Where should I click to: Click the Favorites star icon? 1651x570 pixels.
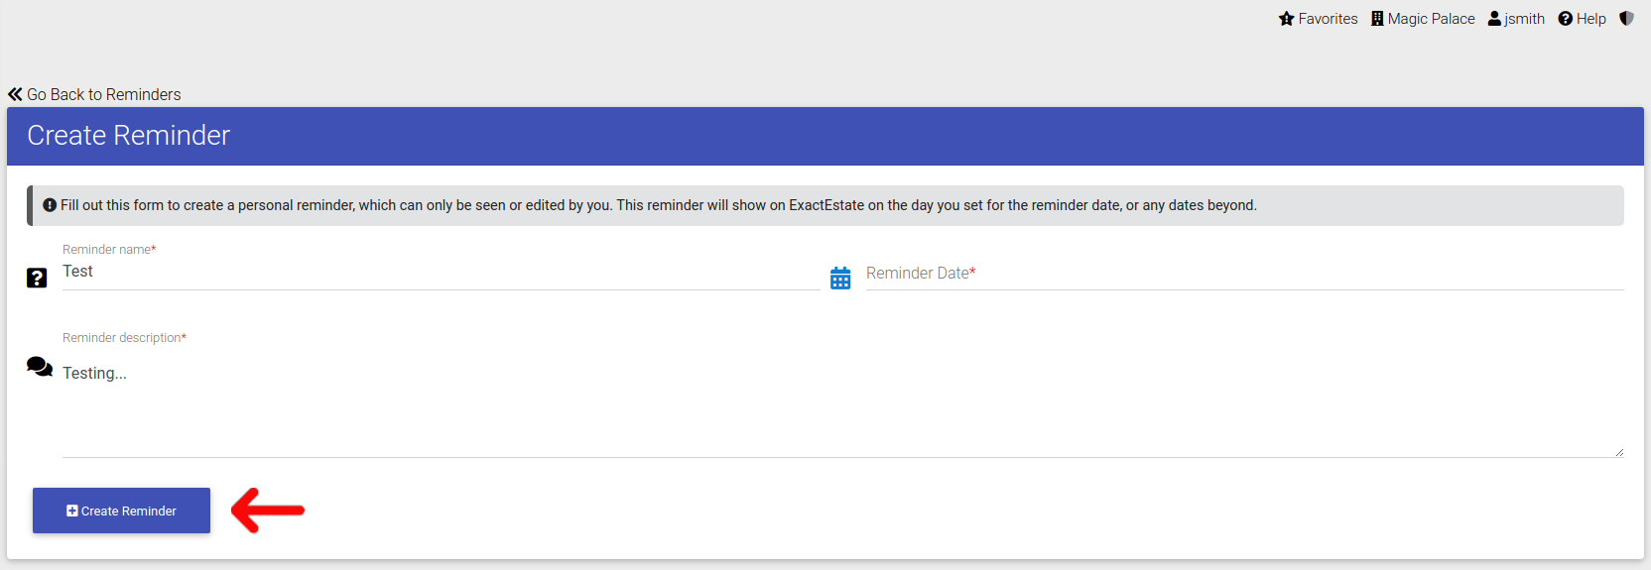[1287, 19]
